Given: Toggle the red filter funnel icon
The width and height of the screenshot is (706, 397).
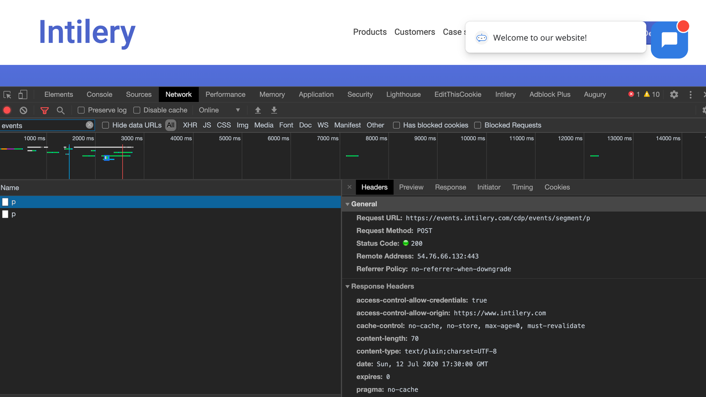Looking at the screenshot, I should (x=44, y=111).
